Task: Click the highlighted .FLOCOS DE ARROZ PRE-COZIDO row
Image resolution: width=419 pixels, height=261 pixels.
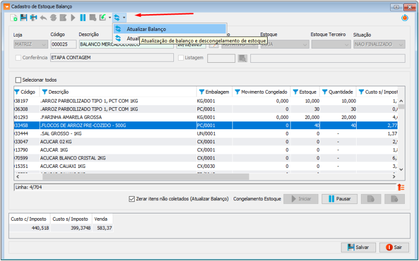Action: (x=206, y=126)
